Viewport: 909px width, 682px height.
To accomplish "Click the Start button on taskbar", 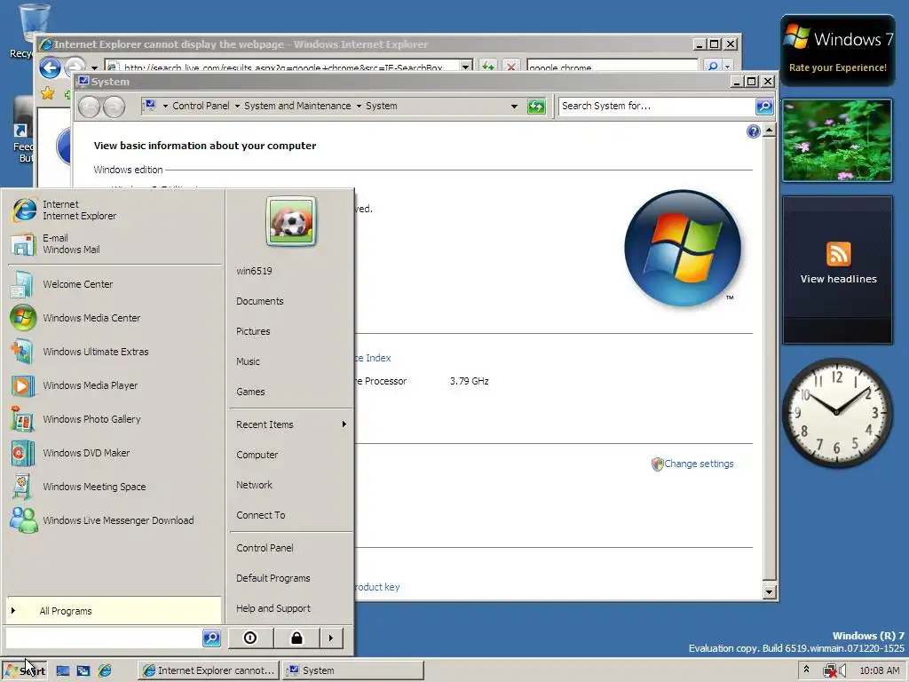I will 24,670.
